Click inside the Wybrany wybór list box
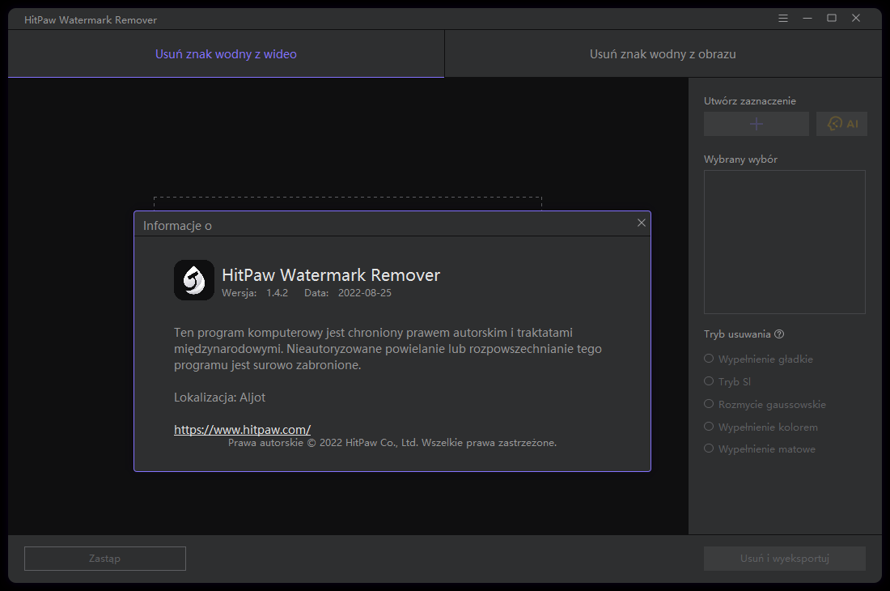890x591 pixels. tap(785, 242)
